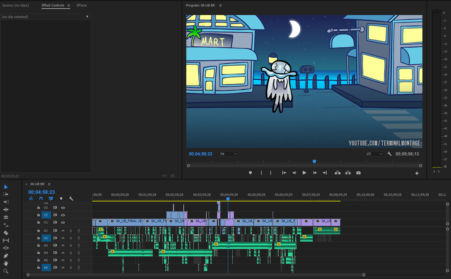Click the Extract button
Image resolution: width=451 pixels, height=279 pixels.
pyautogui.click(x=348, y=173)
